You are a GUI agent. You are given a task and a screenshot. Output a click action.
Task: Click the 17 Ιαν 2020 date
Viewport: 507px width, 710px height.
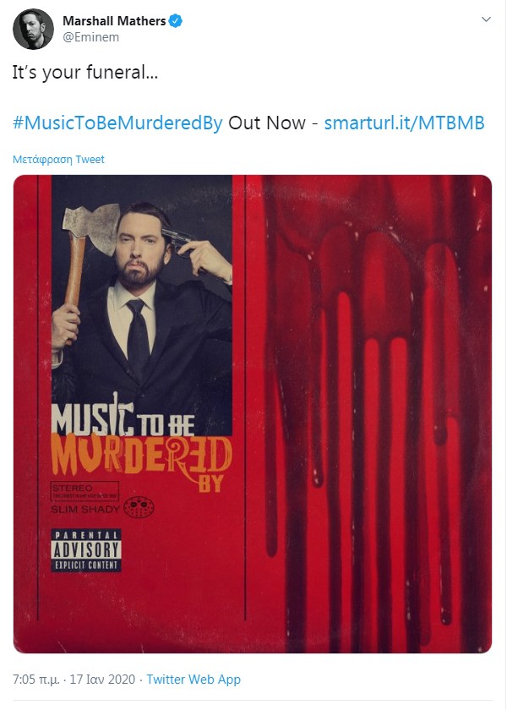102,680
